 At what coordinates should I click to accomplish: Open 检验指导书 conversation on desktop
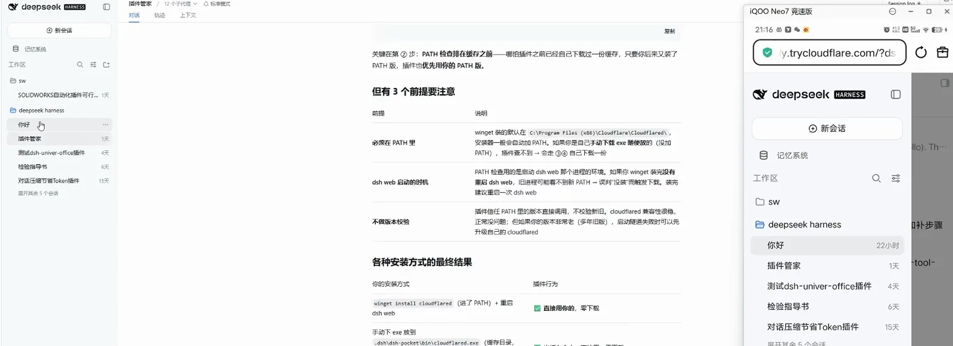[60, 167]
